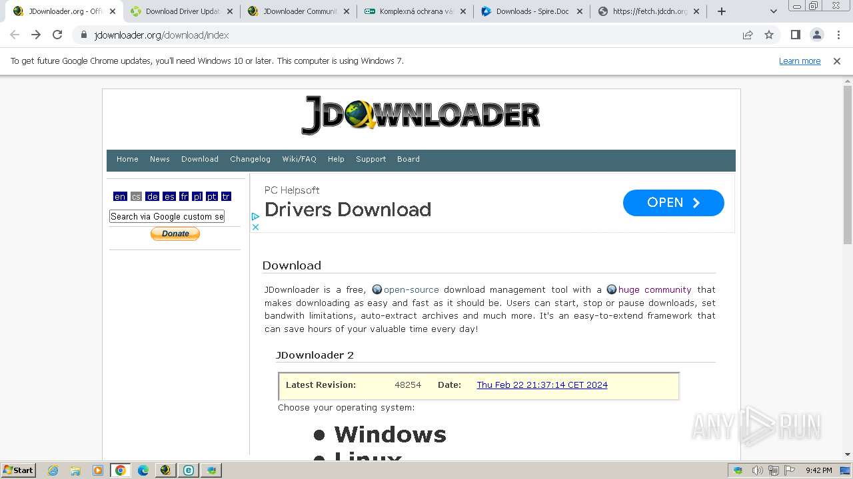Click address bar URL jdownloader.org/download/index

point(161,35)
